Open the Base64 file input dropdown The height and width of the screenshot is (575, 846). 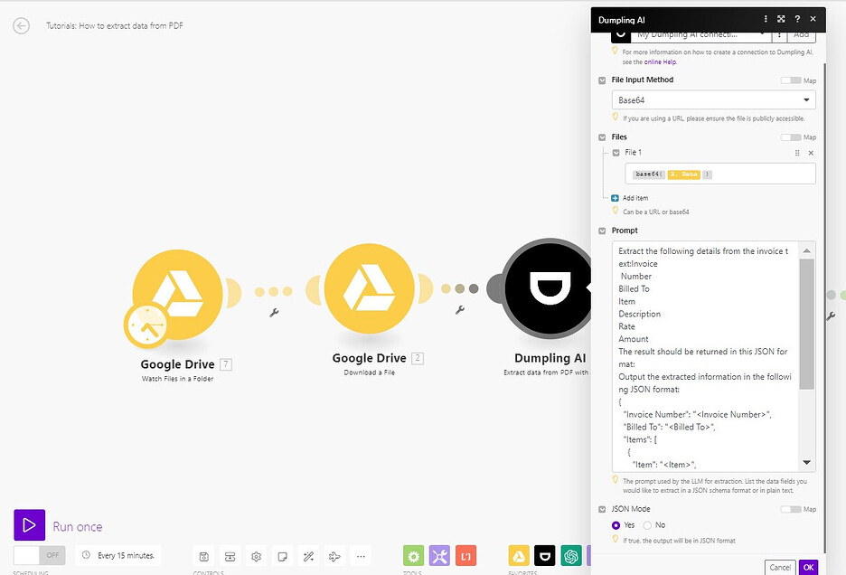click(x=713, y=99)
